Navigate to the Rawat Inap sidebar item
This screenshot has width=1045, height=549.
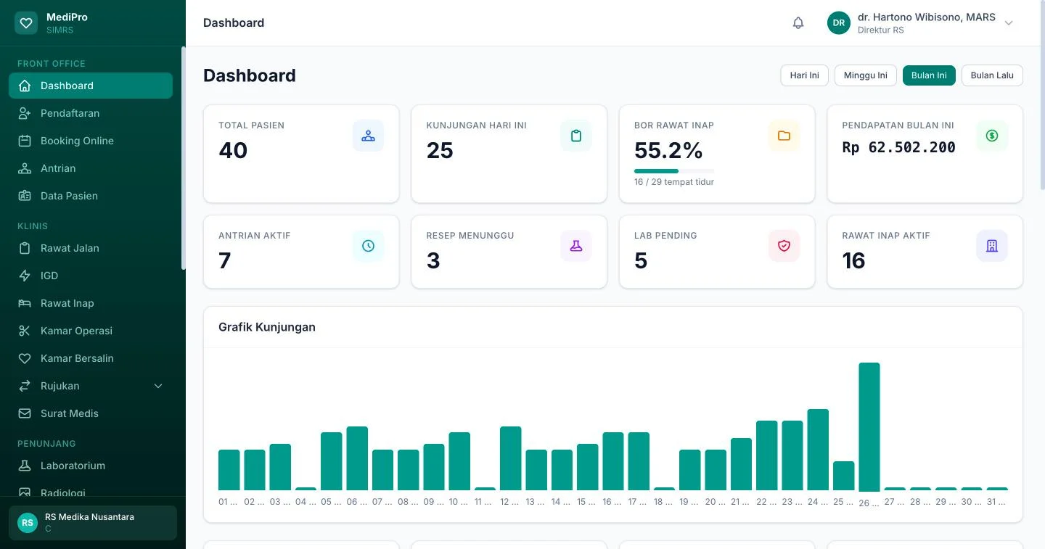click(91, 303)
